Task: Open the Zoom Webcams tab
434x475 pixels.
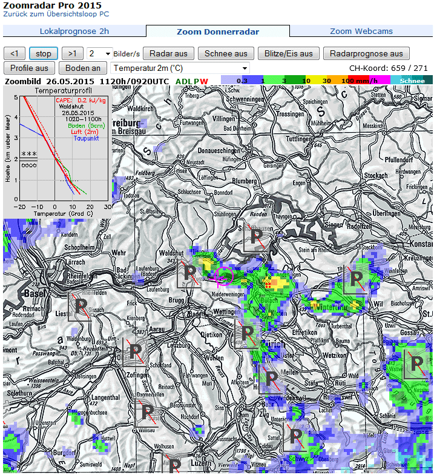Action: (x=361, y=32)
